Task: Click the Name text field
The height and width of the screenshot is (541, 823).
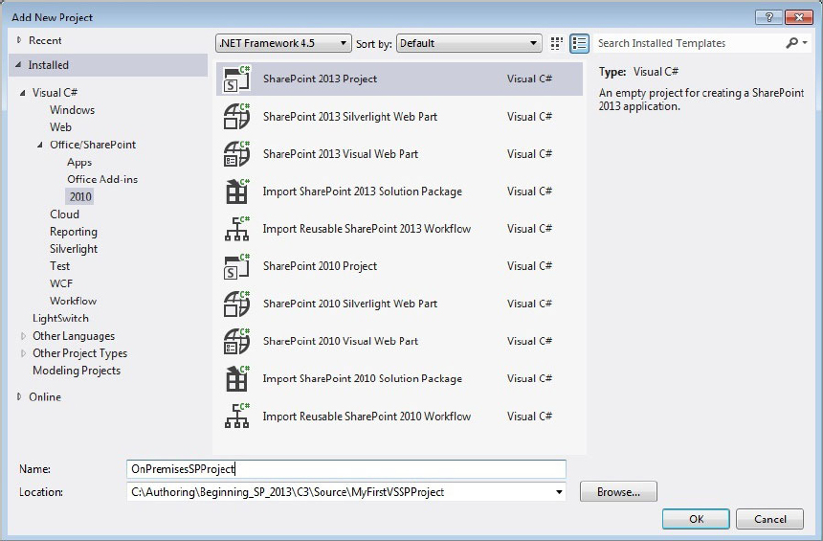Action: [346, 469]
